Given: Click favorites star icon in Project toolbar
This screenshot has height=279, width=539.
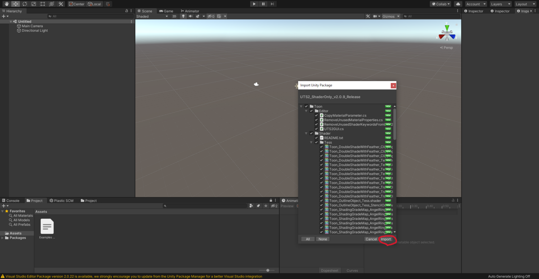Looking at the screenshot, I should [265, 206].
